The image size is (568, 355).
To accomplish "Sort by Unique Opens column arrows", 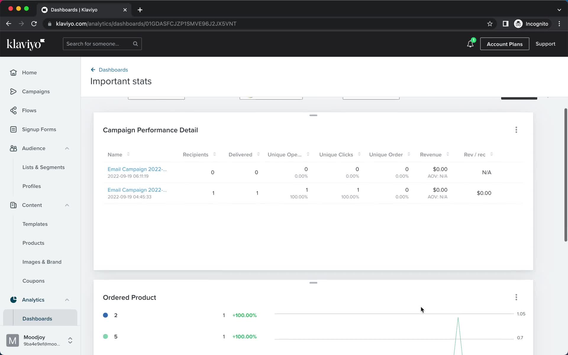I will [x=308, y=154].
